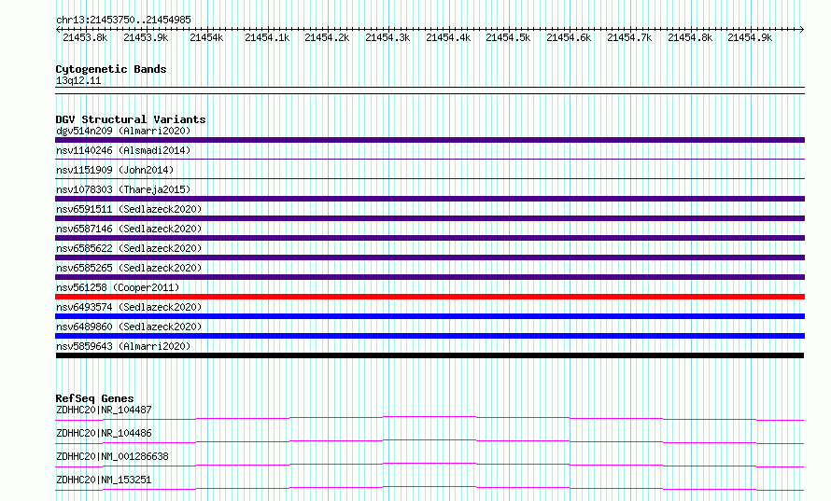Viewport: 831px width, 501px height.
Task: Click the 21454.2k ruler tick label
Action: tap(327, 37)
